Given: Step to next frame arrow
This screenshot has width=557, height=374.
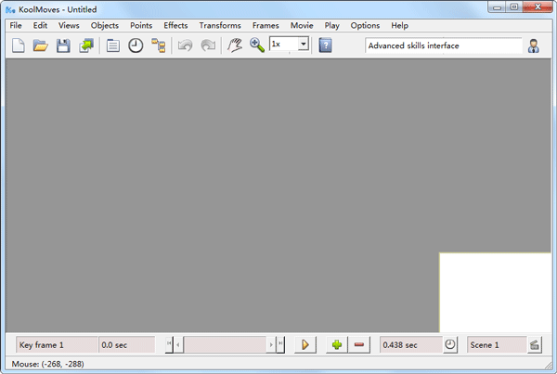Looking at the screenshot, I should [x=271, y=344].
